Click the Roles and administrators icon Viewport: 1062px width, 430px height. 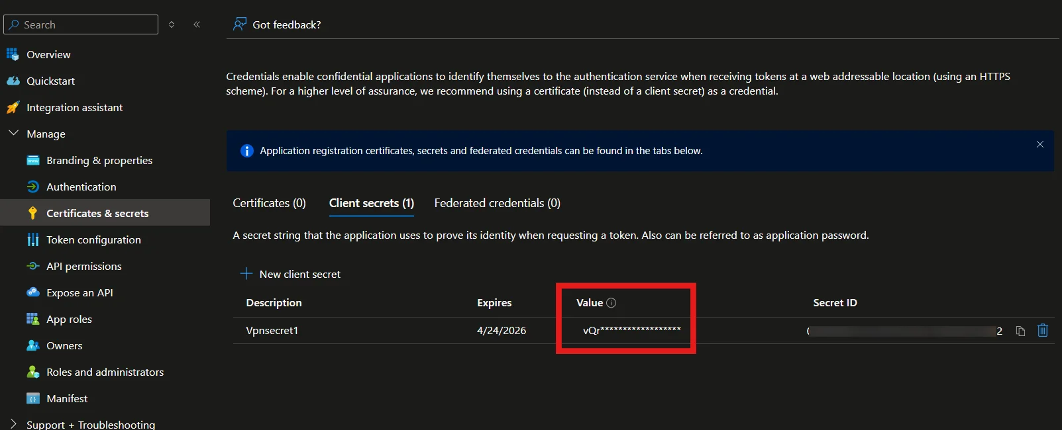pos(32,372)
